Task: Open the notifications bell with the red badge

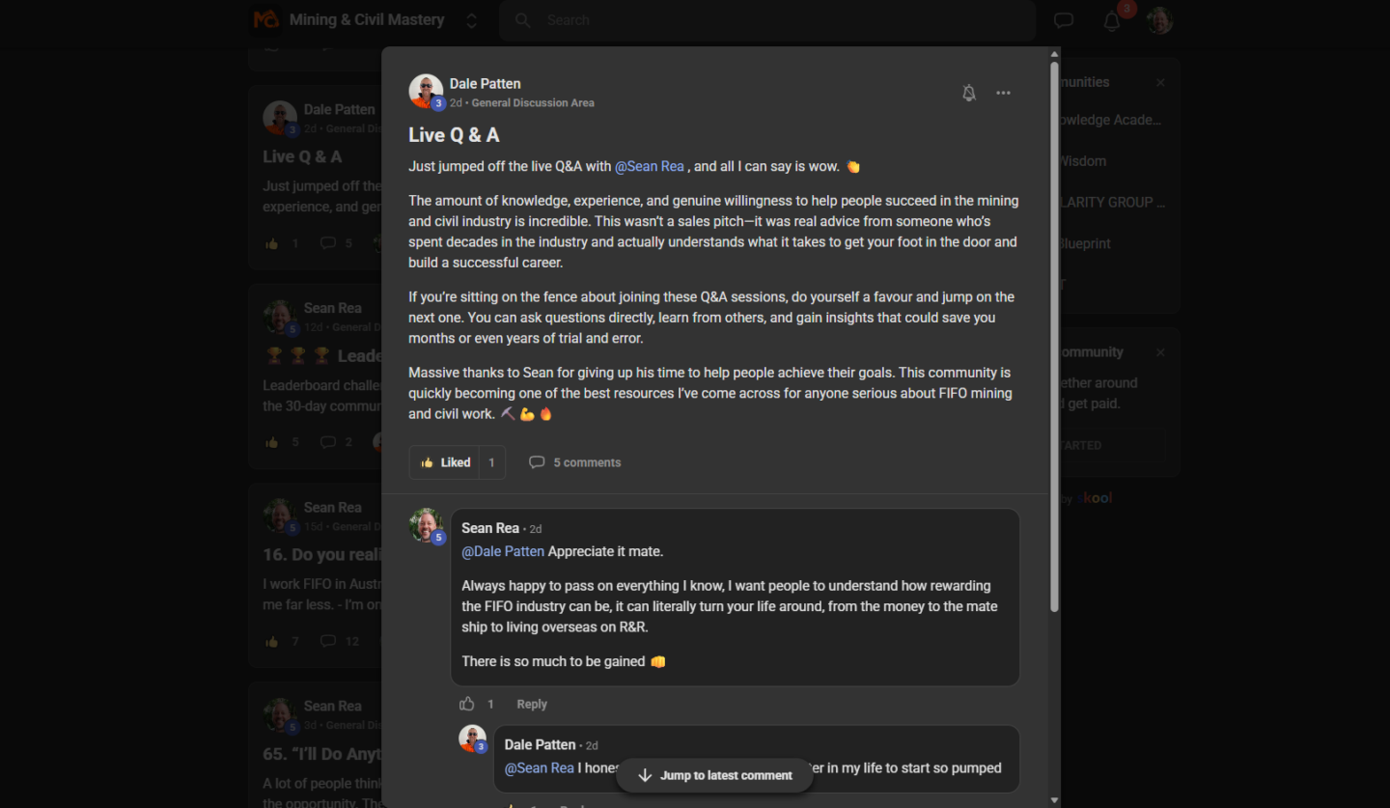Action: (1112, 20)
